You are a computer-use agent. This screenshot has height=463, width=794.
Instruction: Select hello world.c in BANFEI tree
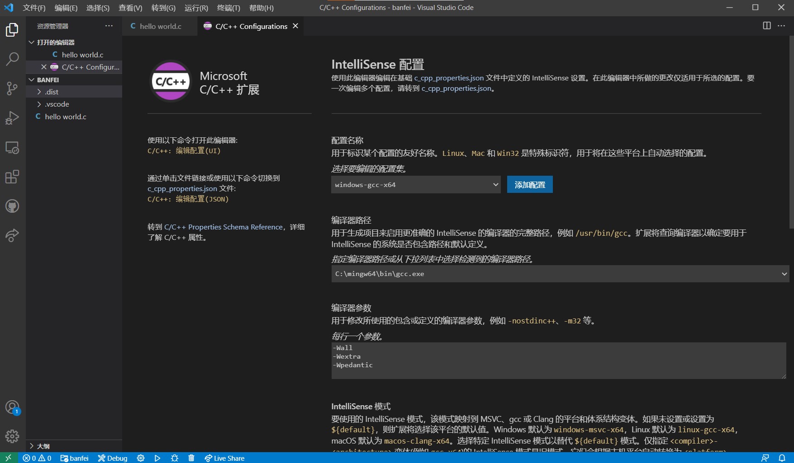74,117
